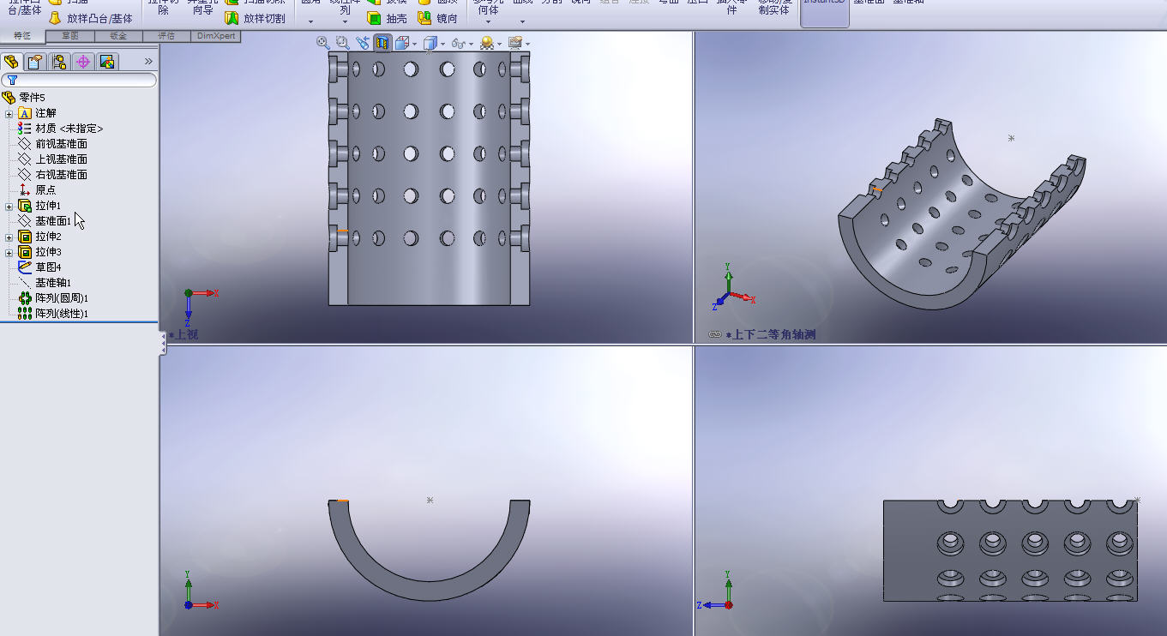This screenshot has width=1167, height=636.
Task: Open the DimXpertManager crosshair tab icon
Action: [82, 62]
